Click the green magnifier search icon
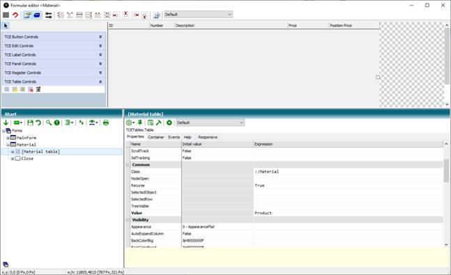451x275 pixels. [49, 123]
